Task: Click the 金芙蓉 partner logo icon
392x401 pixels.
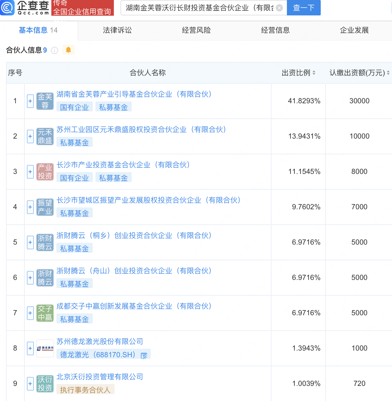Action: click(45, 101)
